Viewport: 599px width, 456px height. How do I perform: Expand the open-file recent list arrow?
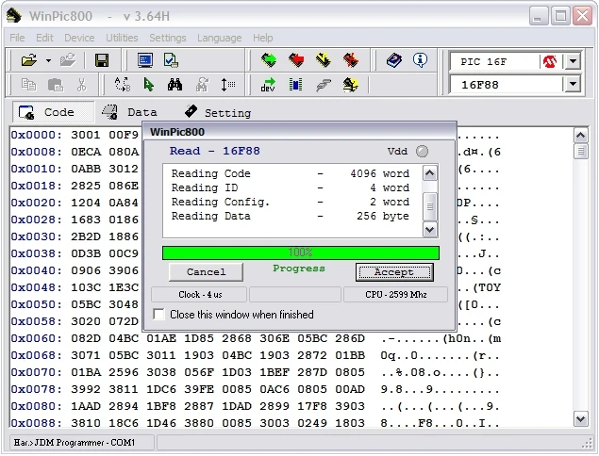(x=48, y=60)
